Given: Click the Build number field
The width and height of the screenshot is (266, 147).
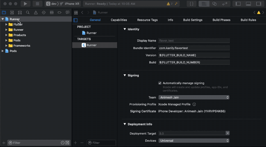Looking at the screenshot, I should (194, 62).
